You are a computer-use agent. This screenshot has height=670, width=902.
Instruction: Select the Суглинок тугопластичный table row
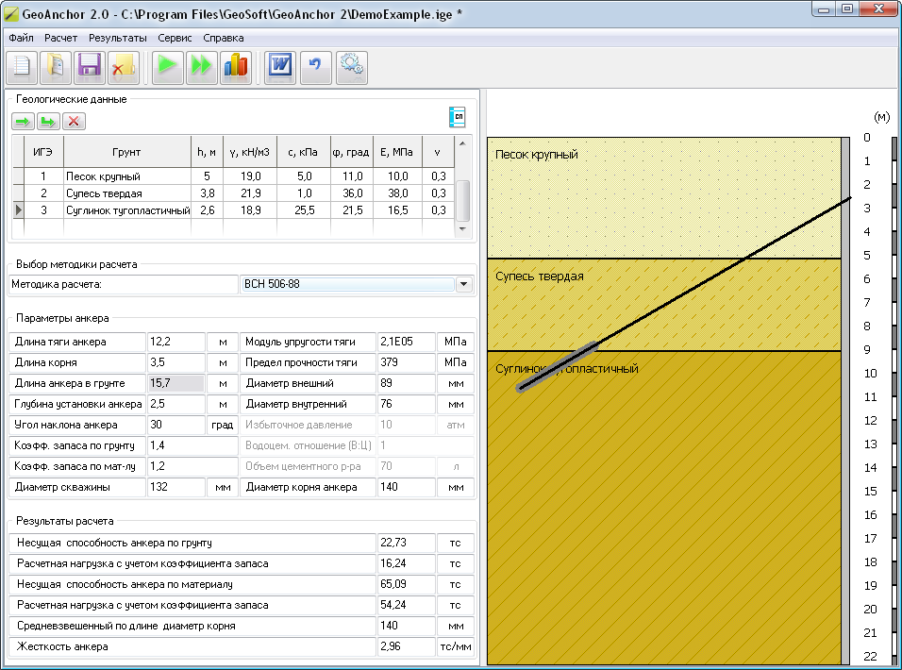[127, 210]
